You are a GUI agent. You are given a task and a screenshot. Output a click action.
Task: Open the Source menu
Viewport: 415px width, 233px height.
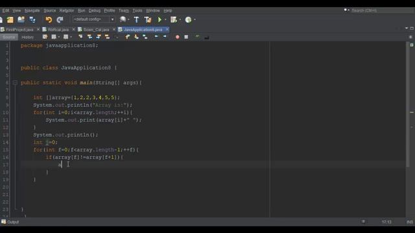point(50,10)
